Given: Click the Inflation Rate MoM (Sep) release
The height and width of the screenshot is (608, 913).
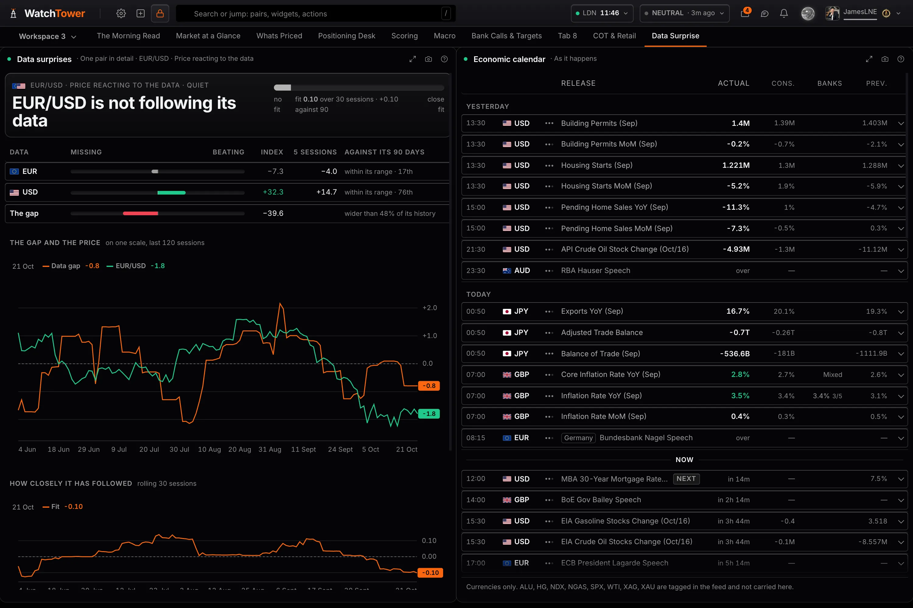Looking at the screenshot, I should coord(603,417).
